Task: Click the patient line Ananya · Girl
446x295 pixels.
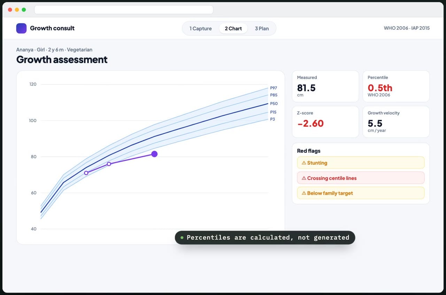Action: 54,50
